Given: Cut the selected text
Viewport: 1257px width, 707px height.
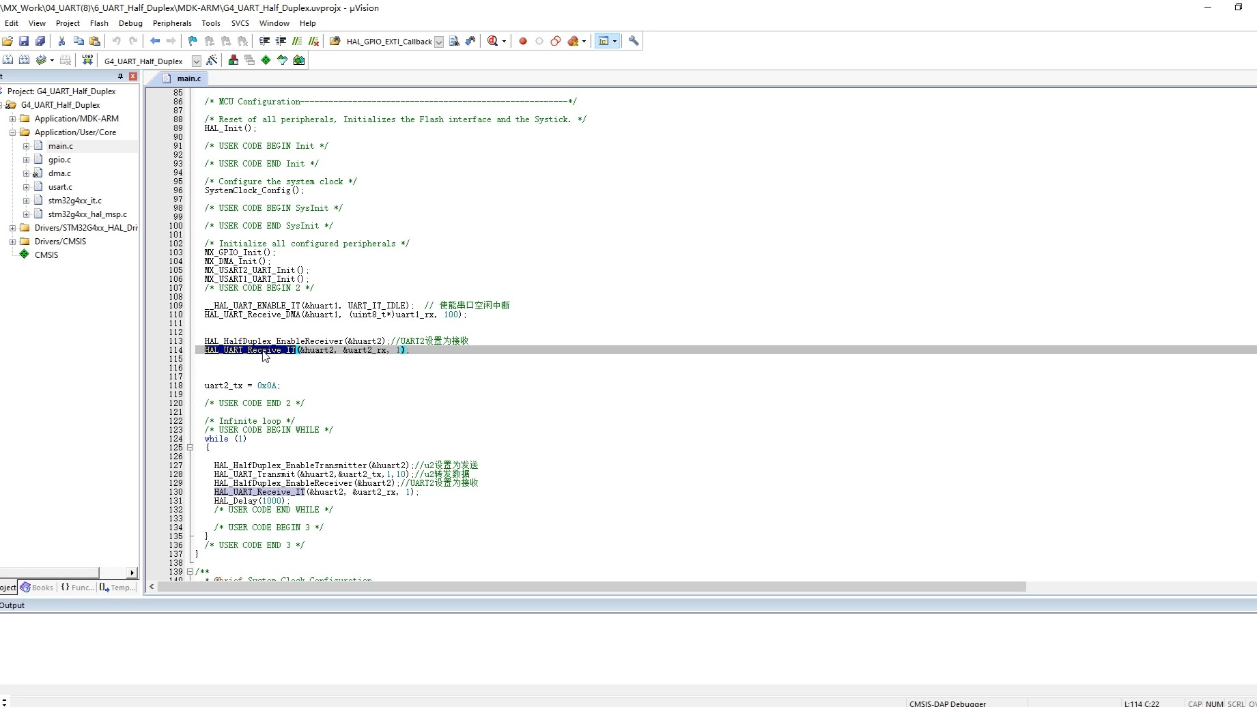Looking at the screenshot, I should 61,41.
